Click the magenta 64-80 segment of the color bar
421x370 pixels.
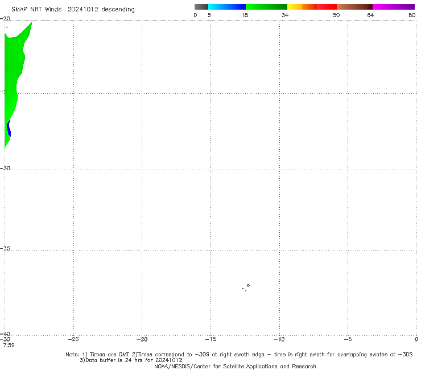(x=394, y=7)
